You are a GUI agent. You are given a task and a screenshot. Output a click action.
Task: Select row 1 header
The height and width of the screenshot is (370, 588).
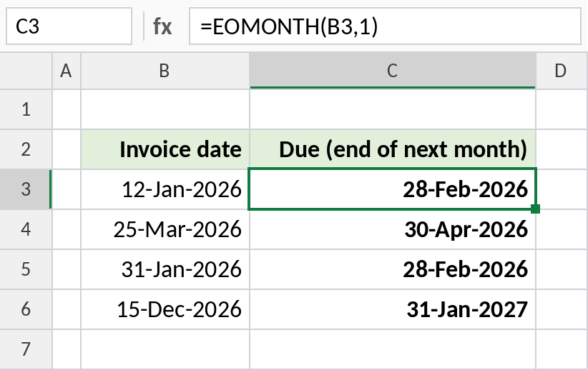click(x=26, y=109)
